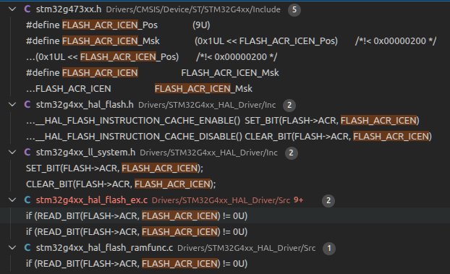Open the stm32g4xx_hal_flash.h file entry
This screenshot has width=450, height=274.
(85, 105)
